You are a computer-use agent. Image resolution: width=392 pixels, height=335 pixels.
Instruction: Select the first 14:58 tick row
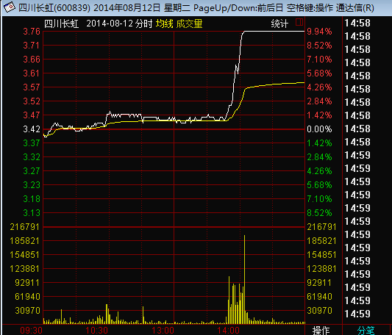[x=357, y=23]
